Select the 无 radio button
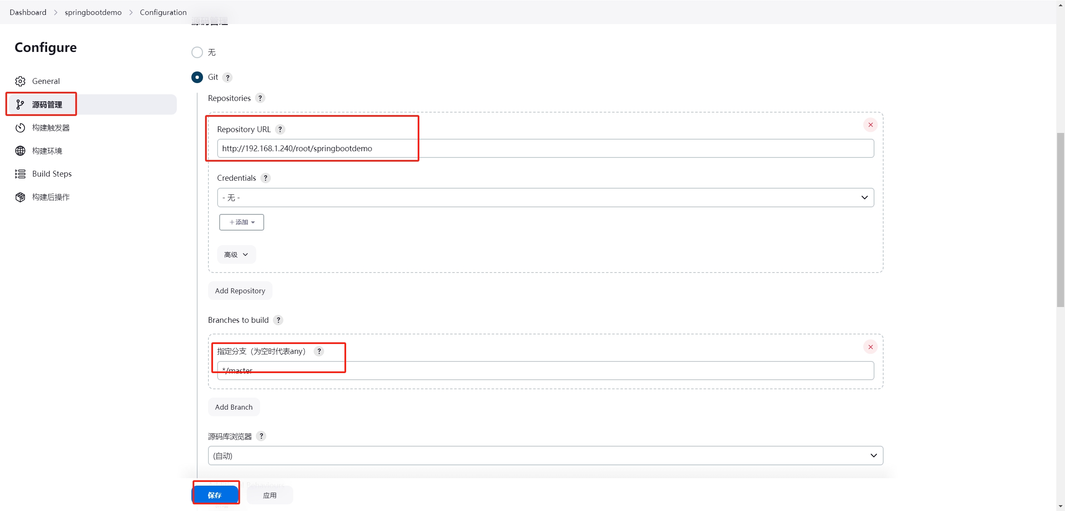1065x511 pixels. (x=197, y=52)
